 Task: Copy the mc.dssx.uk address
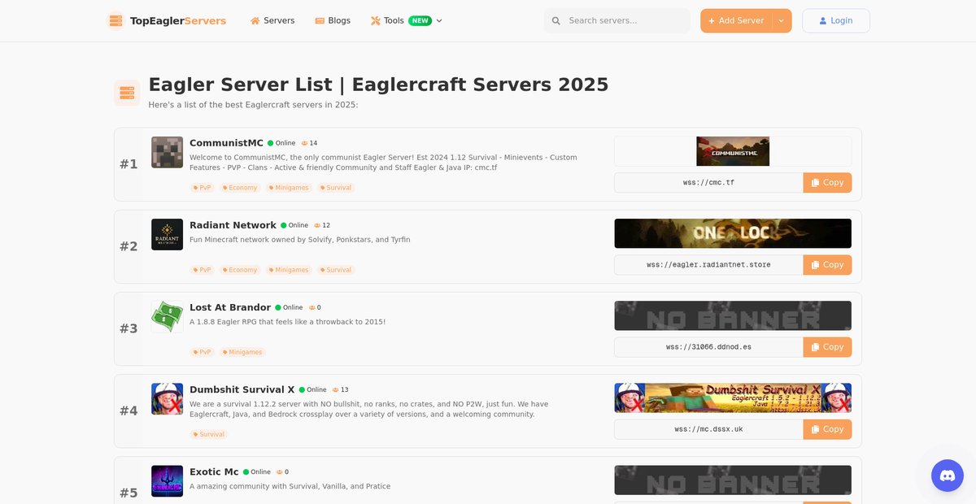[827, 429]
